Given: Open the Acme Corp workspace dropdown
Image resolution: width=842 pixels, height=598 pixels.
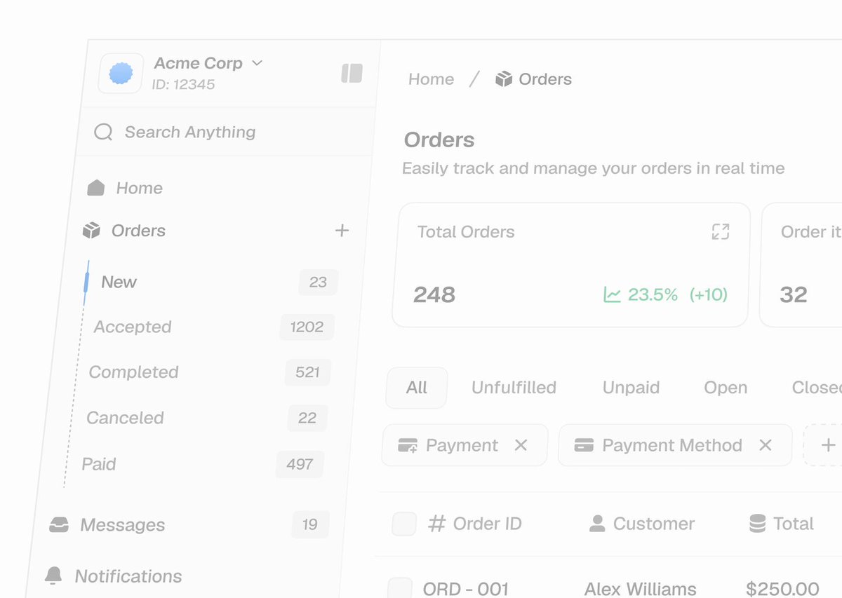Looking at the screenshot, I should point(257,63).
